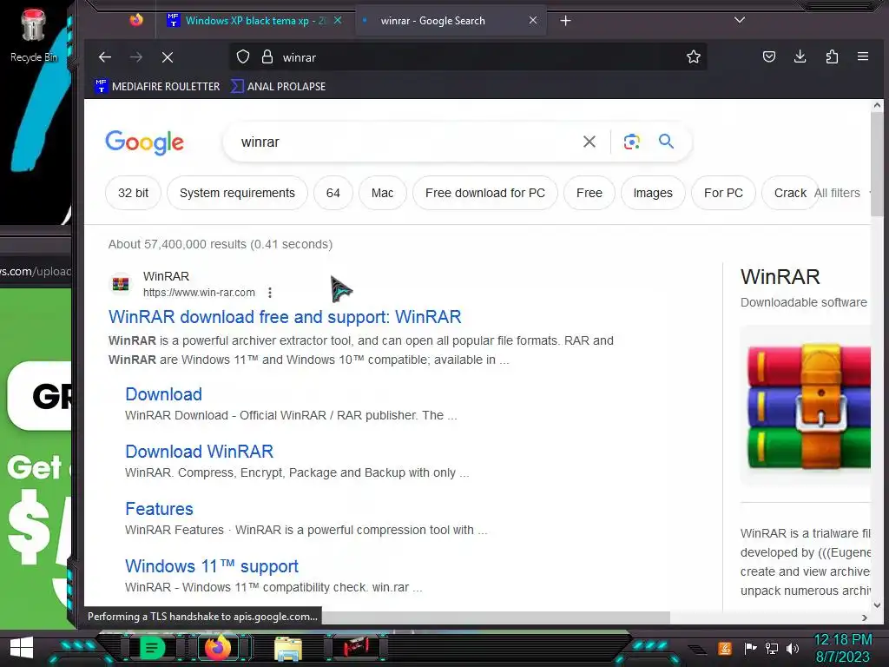
Task: Click the horizontal scrollbar right arrow
Action: click(864, 617)
